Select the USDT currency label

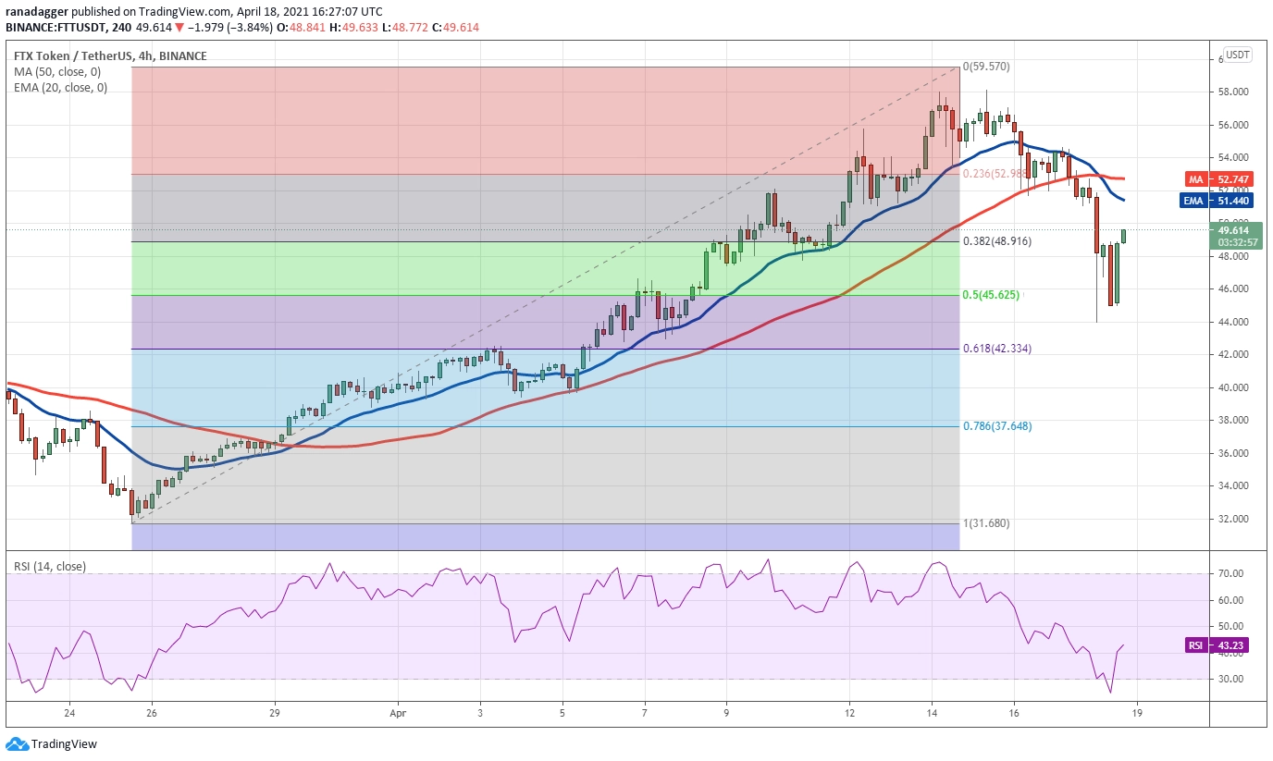click(x=1239, y=55)
